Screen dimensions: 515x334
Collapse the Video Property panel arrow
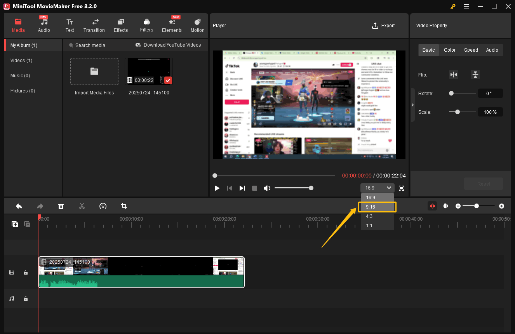[x=412, y=105]
